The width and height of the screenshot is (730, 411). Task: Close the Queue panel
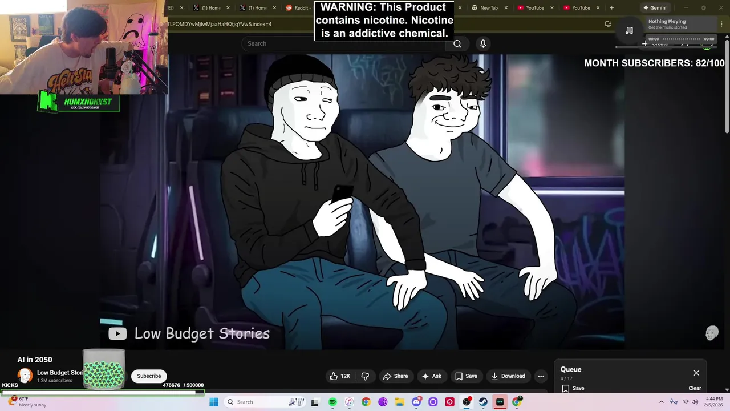point(696,373)
